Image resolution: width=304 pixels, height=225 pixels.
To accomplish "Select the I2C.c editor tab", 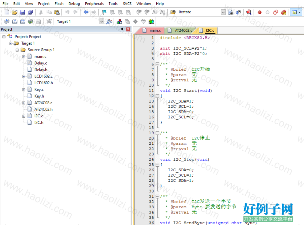I will (207, 30).
